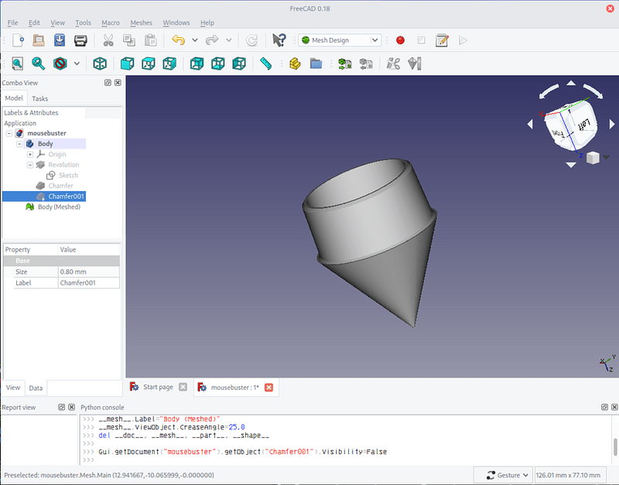619x485 pixels.
Task: Set the isometric view
Action: click(100, 63)
